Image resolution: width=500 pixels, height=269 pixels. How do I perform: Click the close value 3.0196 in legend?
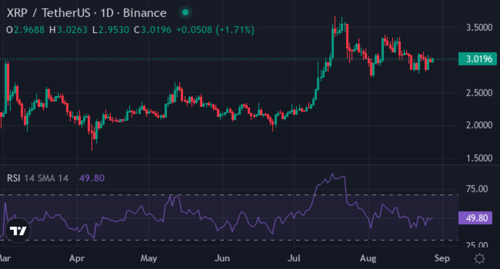pos(156,30)
